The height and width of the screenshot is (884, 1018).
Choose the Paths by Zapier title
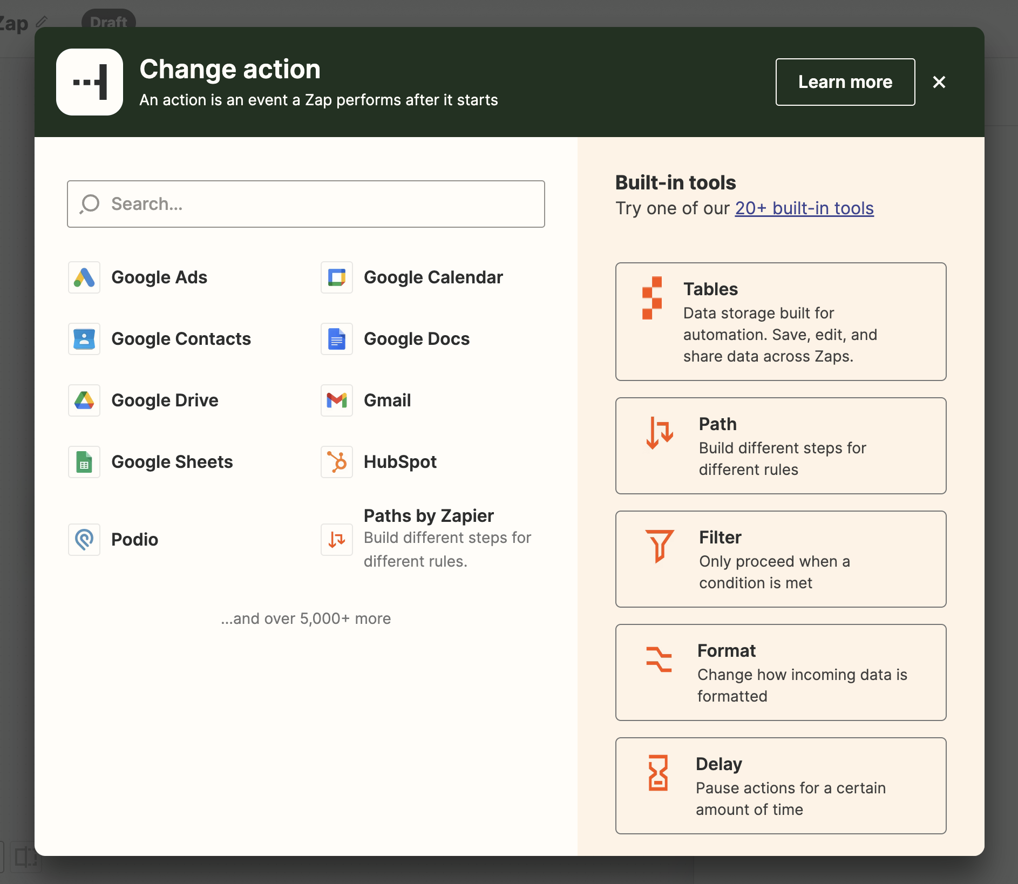coord(429,516)
